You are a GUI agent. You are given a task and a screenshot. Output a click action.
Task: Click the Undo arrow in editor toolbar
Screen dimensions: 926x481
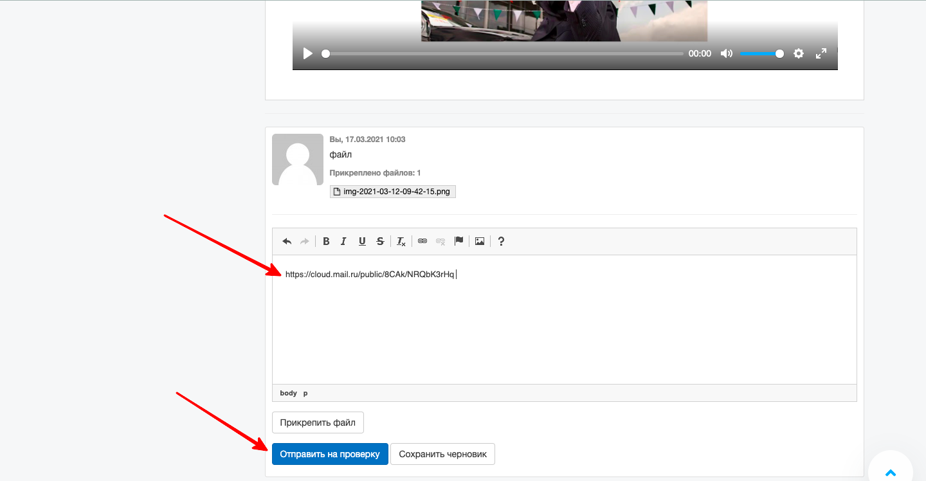287,241
